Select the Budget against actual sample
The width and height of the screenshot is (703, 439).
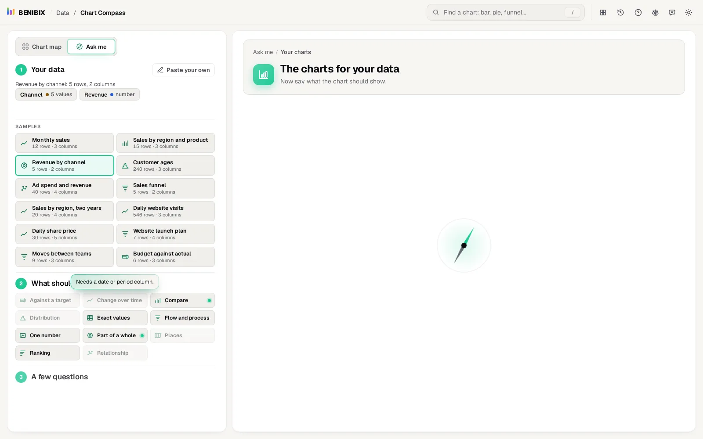pyautogui.click(x=166, y=257)
